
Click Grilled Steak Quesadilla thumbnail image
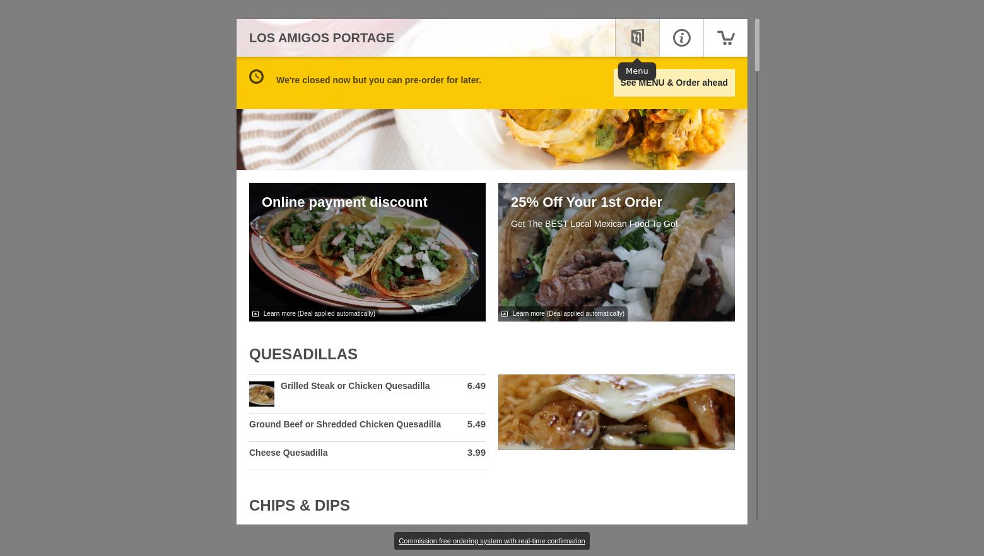(262, 394)
